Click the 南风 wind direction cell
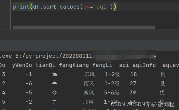The width and height of the screenshot is (179, 110). (89, 84)
